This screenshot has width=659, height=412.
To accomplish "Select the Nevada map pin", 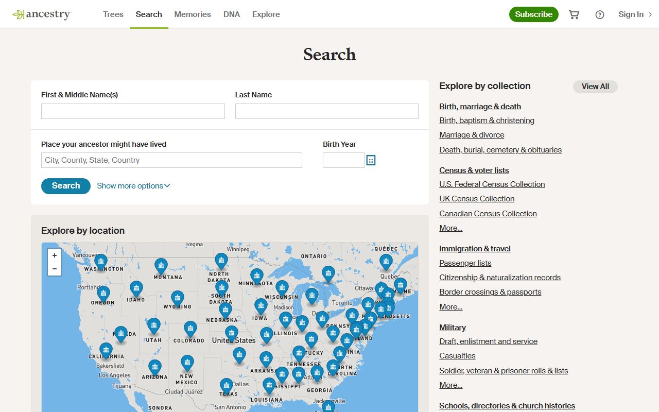I will pyautogui.click(x=121, y=335).
